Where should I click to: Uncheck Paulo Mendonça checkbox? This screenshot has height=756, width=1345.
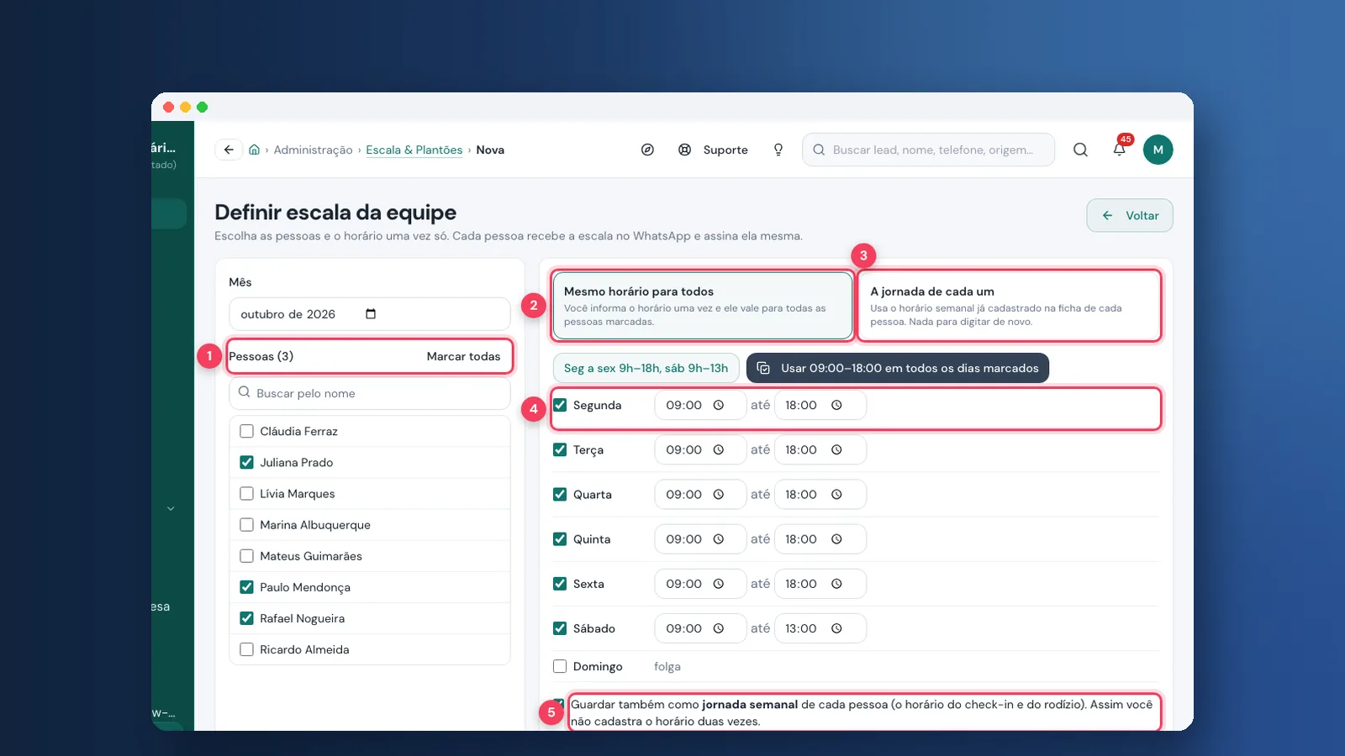pyautogui.click(x=246, y=587)
